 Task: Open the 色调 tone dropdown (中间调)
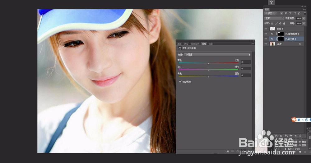[217, 55]
